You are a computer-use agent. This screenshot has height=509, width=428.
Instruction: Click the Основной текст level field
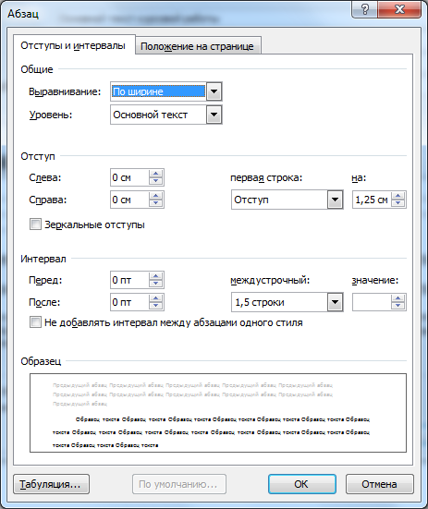(158, 115)
